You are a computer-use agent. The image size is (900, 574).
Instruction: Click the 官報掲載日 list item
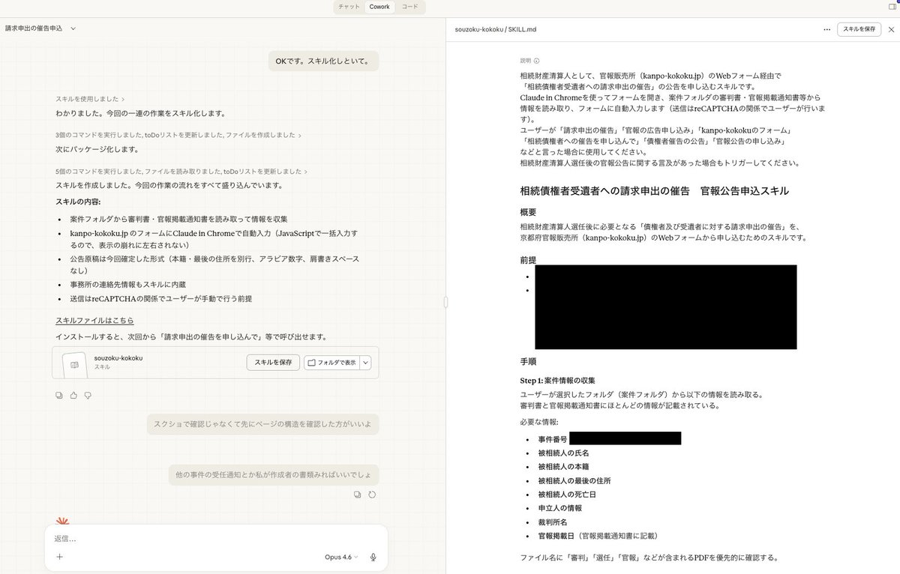click(598, 536)
